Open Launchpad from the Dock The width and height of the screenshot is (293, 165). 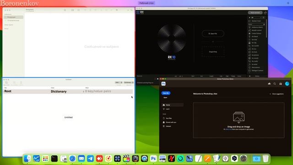click(x=45, y=159)
